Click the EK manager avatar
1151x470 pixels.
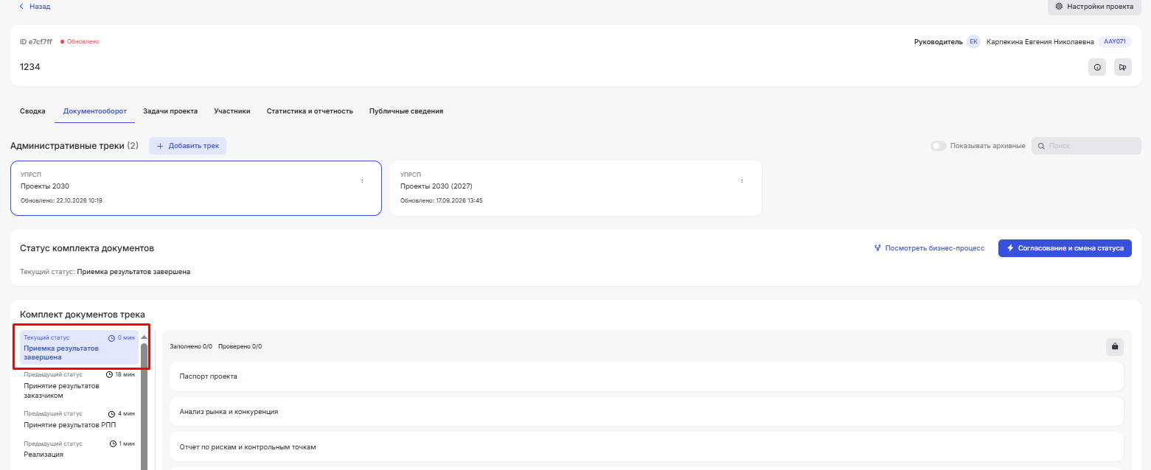point(973,42)
